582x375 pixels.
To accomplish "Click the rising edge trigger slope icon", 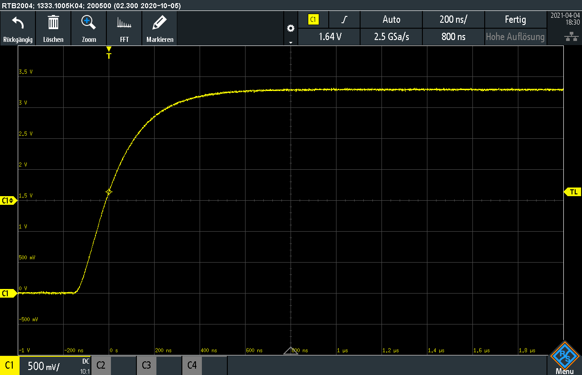I will coord(345,20).
